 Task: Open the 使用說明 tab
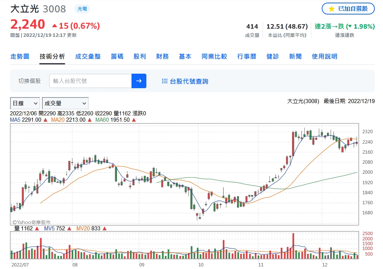coord(324,57)
